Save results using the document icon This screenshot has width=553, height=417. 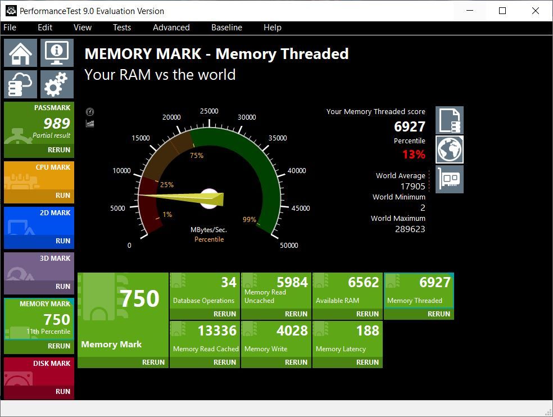[x=449, y=120]
